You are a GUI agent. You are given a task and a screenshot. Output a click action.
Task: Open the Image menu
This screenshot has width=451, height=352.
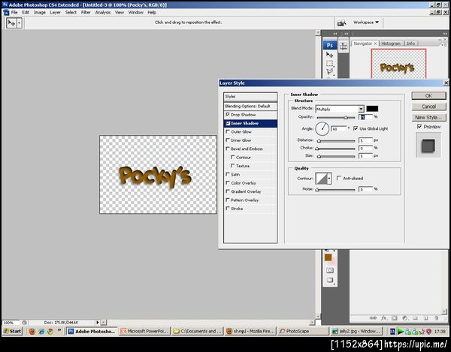(x=40, y=12)
